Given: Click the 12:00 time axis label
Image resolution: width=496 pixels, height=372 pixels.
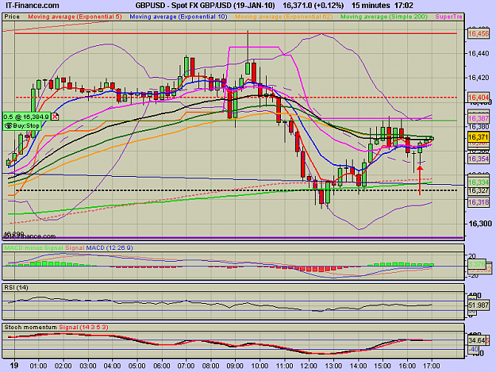Looking at the screenshot, I should coord(309,366).
